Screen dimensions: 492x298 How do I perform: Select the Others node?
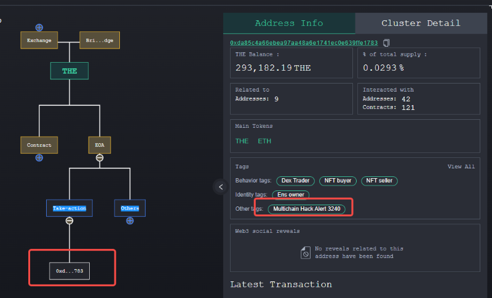[x=130, y=208]
